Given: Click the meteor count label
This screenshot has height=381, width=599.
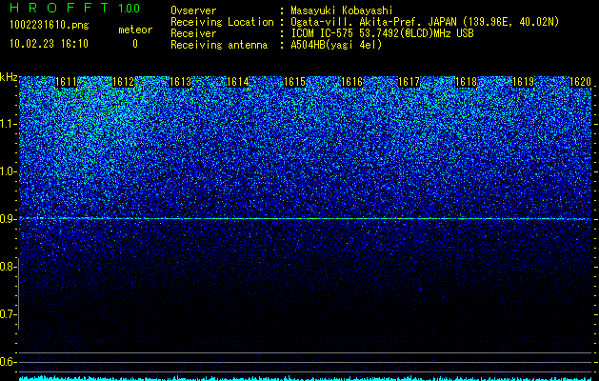Looking at the screenshot, I should tap(135, 30).
